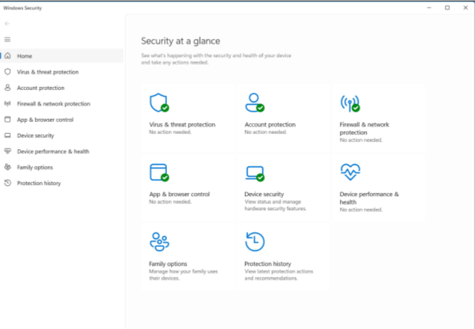Click the Firewall & network protection antenna tile icon

(349, 103)
